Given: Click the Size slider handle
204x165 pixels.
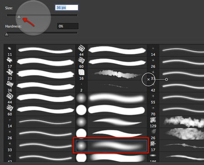Looking at the screenshot, I should click(19, 17).
